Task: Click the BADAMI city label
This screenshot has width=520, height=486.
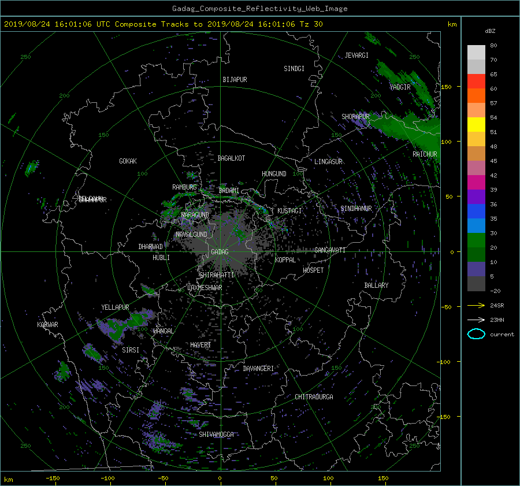Action: (x=229, y=191)
